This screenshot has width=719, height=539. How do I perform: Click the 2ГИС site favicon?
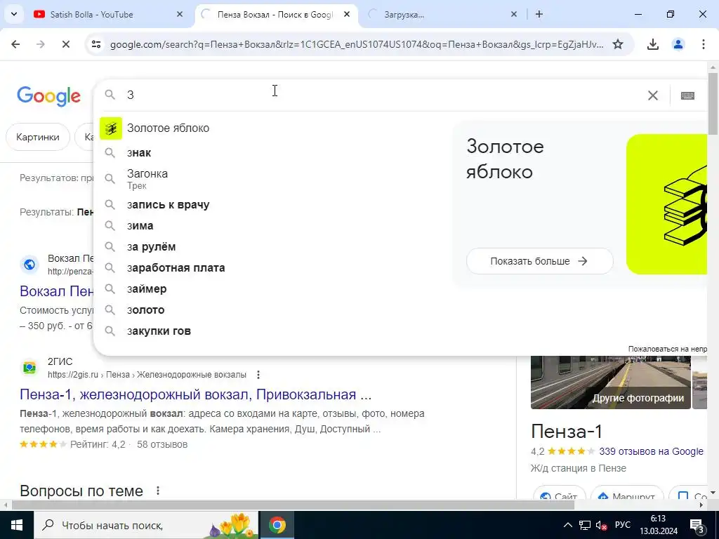pyautogui.click(x=29, y=368)
